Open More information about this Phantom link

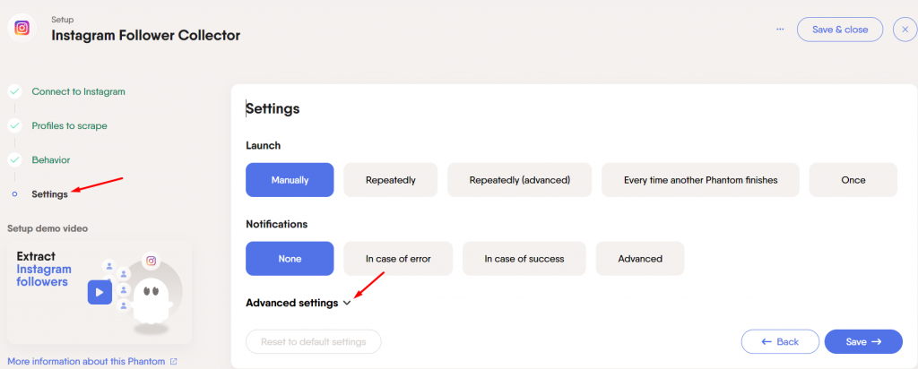point(86,362)
